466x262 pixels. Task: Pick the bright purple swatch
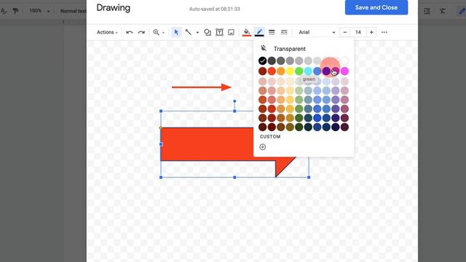point(326,71)
